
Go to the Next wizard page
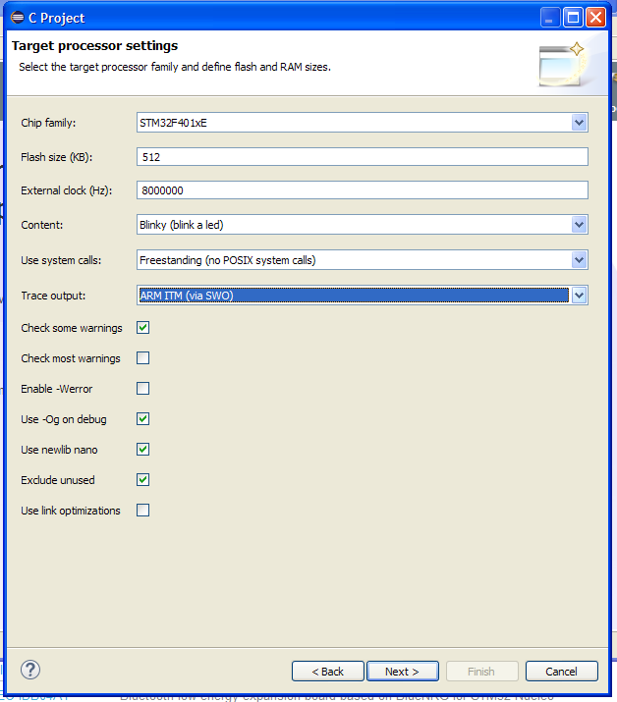403,672
